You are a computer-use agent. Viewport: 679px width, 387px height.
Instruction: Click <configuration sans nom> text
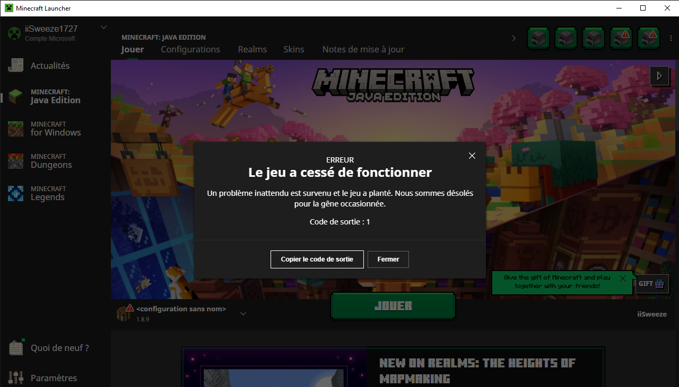pyautogui.click(x=181, y=309)
